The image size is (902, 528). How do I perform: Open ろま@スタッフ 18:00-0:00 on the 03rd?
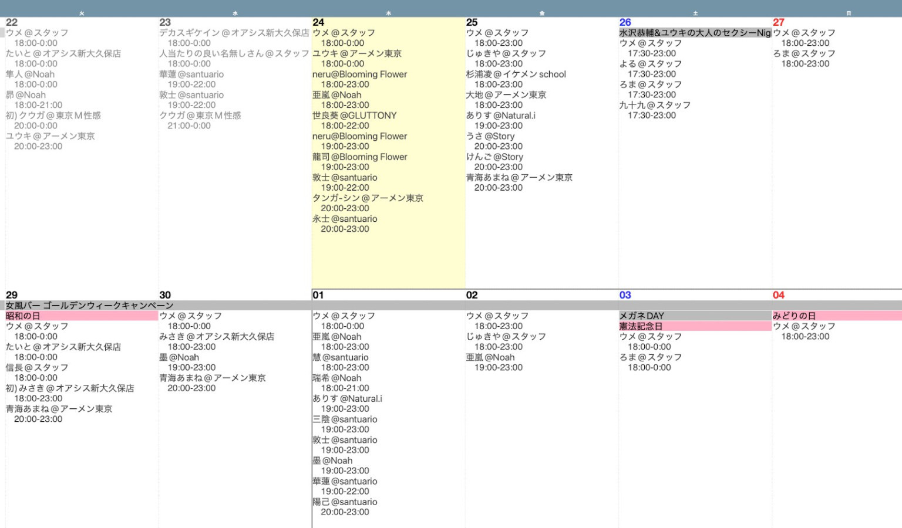(x=651, y=357)
